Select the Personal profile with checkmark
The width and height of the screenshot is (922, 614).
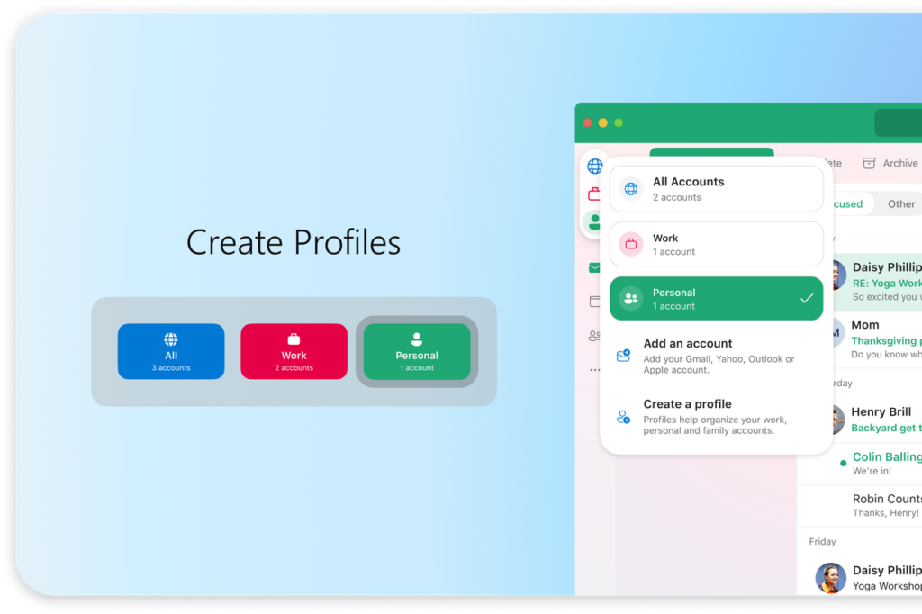pyautogui.click(x=716, y=299)
